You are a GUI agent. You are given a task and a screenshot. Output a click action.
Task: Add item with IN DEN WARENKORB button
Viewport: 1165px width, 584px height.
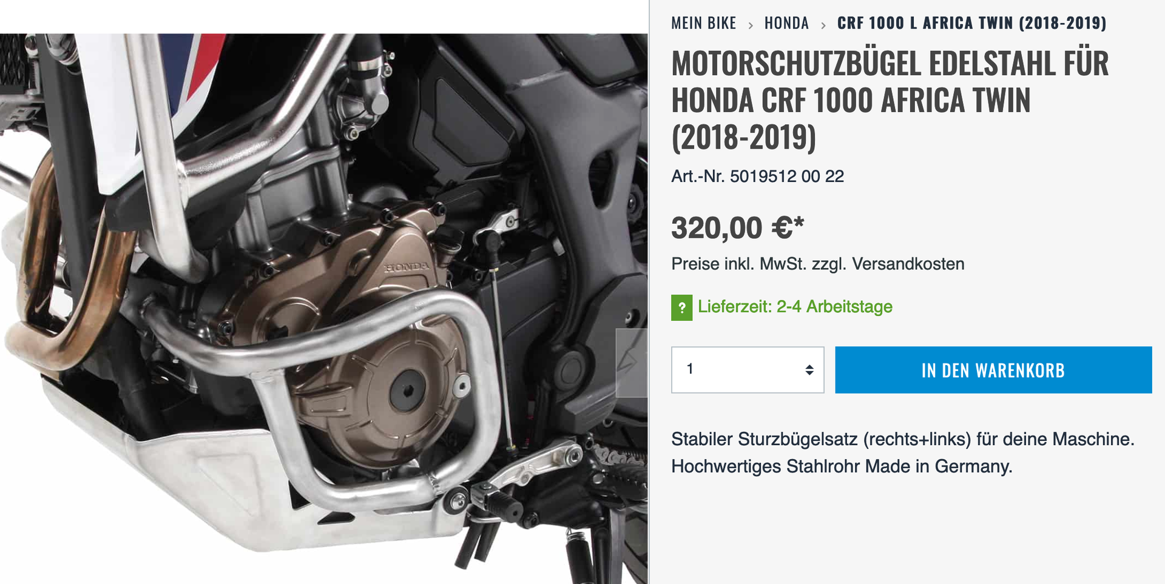point(993,370)
